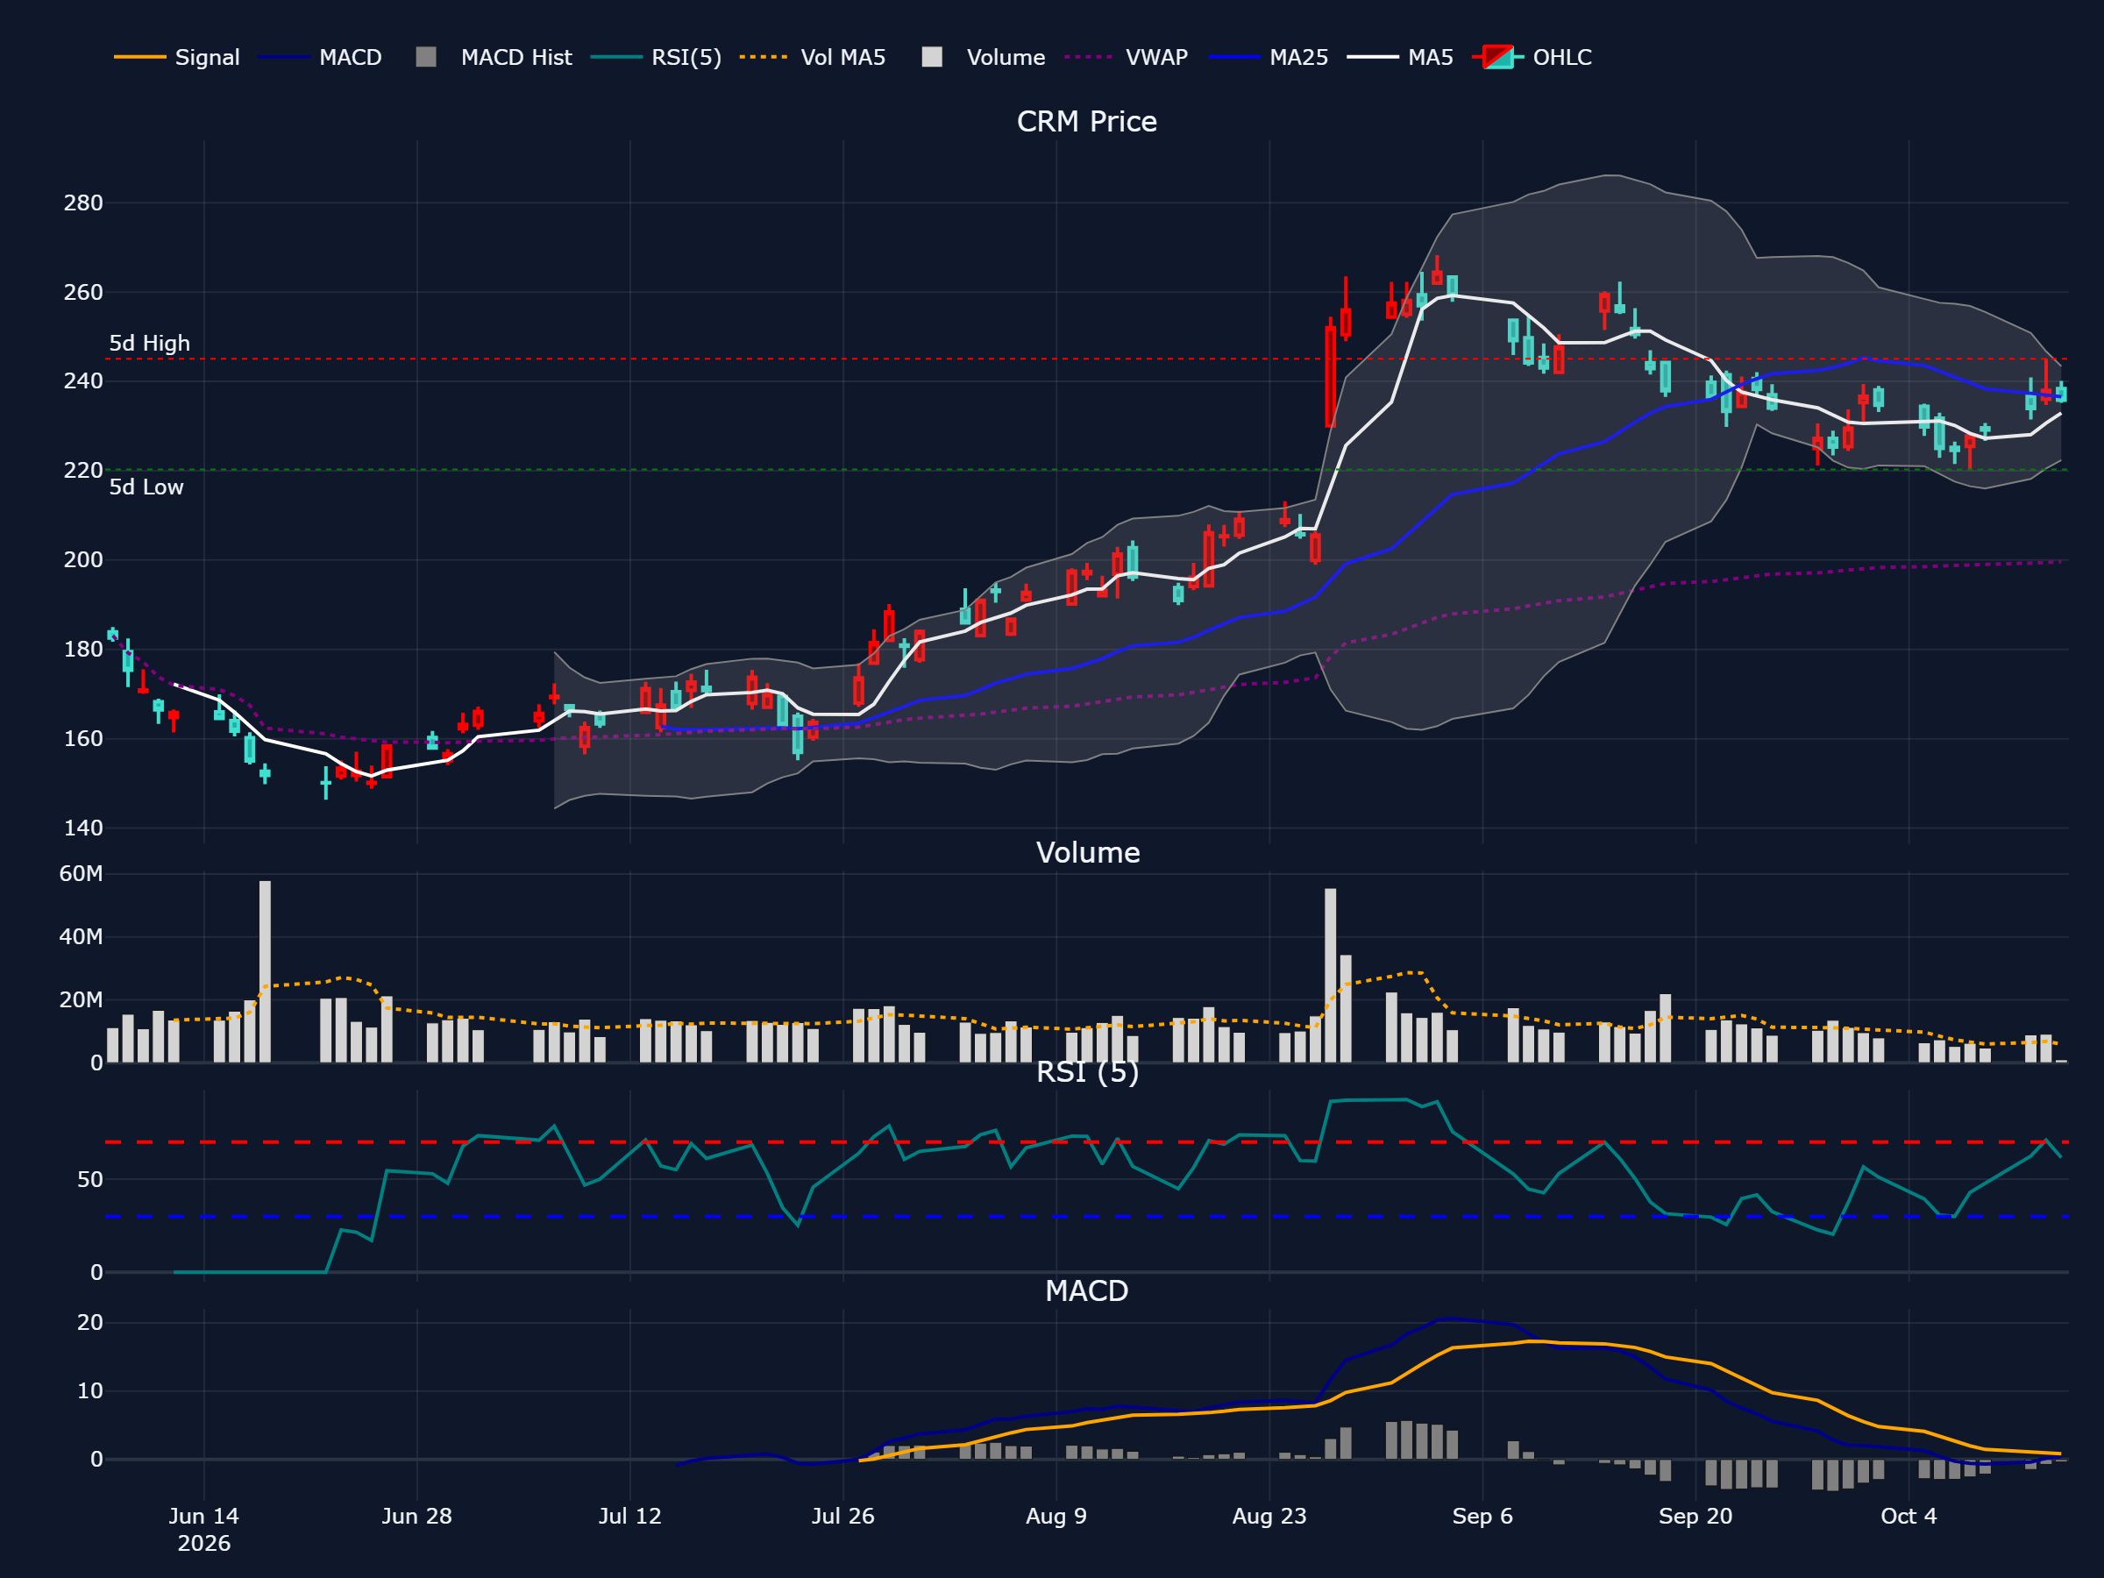Click the Jun 28 x-axis label
Screen dimensions: 2104x1578
(416, 1516)
